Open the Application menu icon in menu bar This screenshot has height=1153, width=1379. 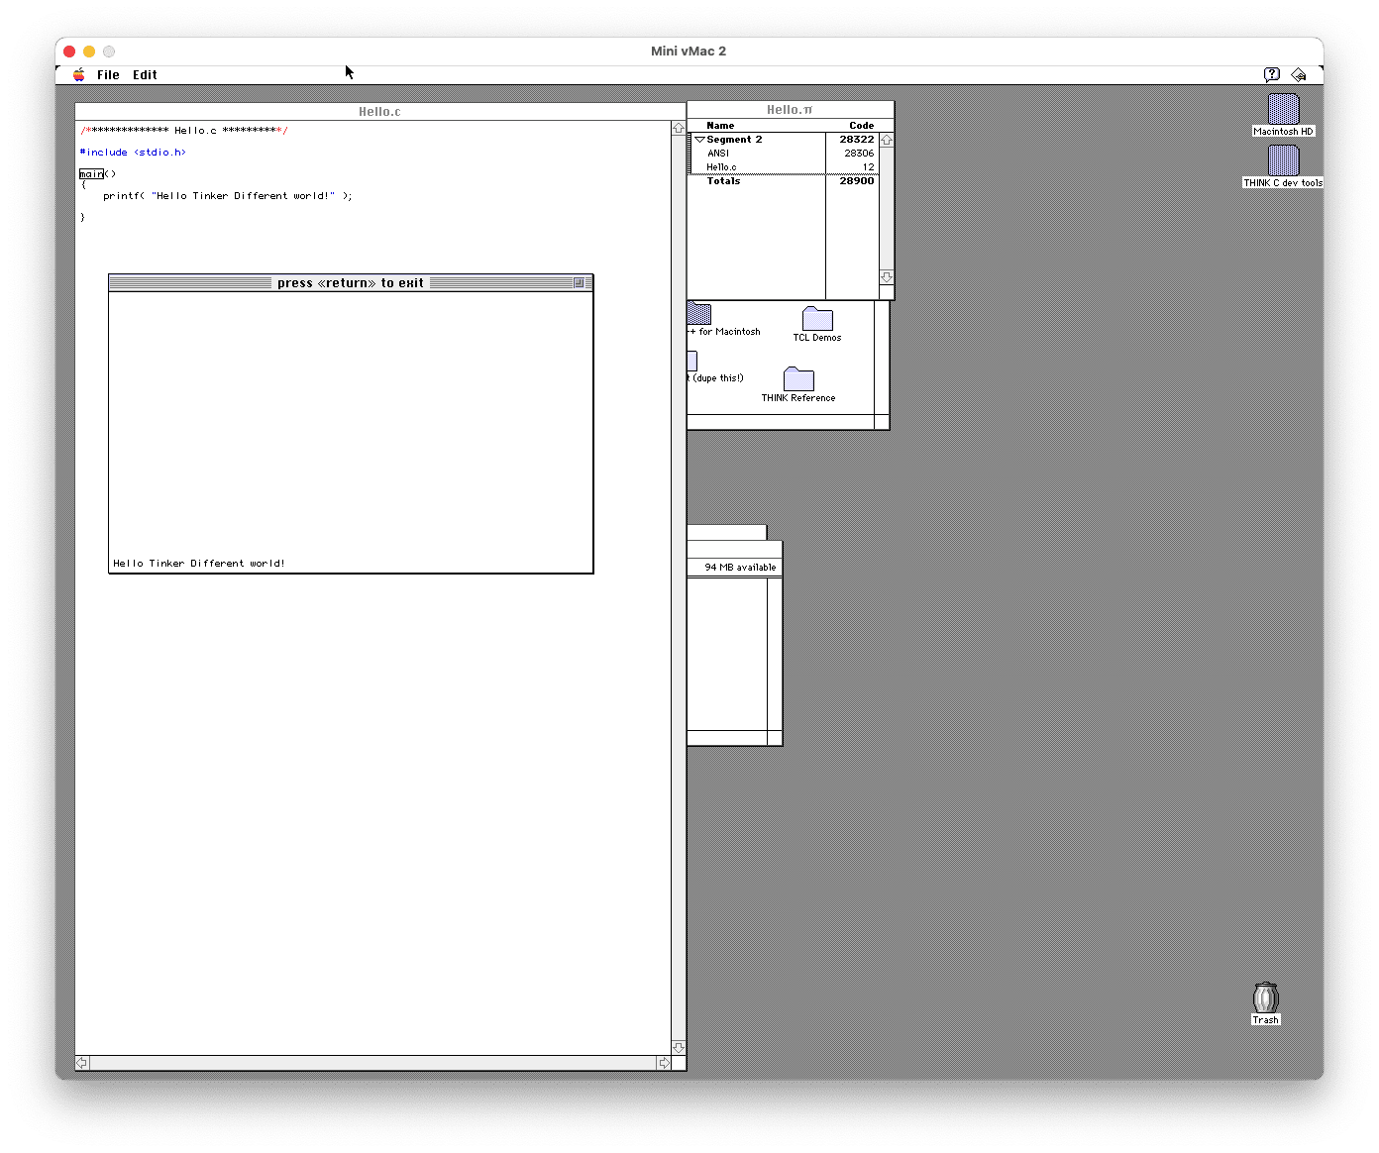click(x=1299, y=74)
